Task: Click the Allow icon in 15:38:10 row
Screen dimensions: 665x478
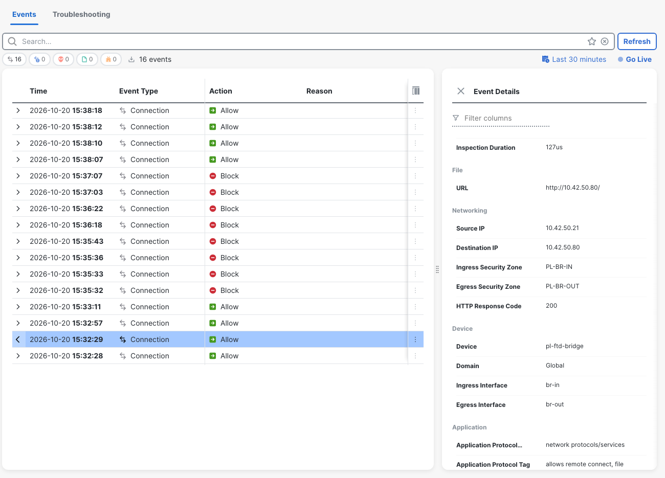Action: [213, 143]
